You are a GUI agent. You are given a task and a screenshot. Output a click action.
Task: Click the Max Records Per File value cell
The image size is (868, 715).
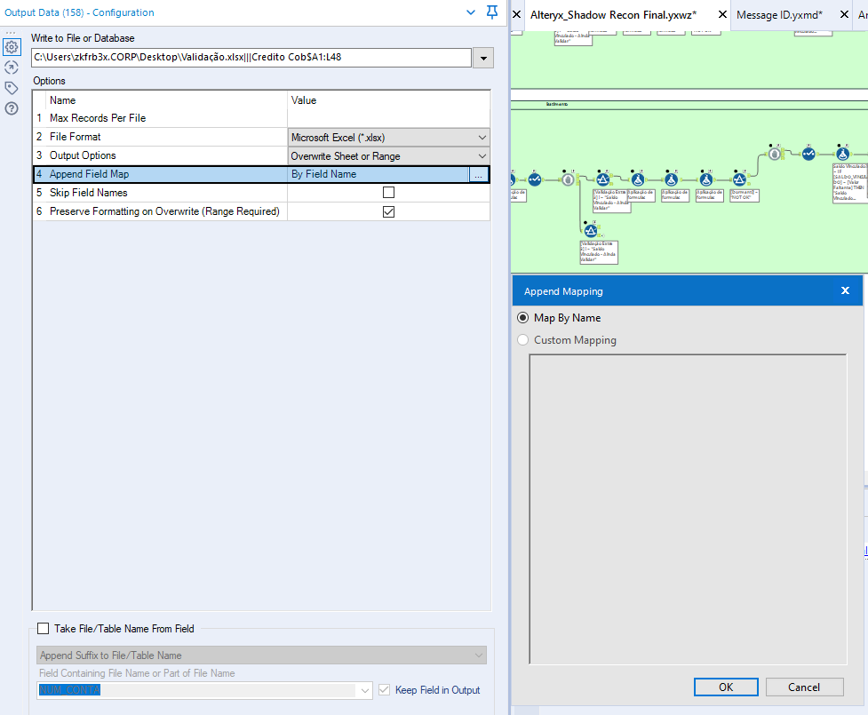pos(388,118)
